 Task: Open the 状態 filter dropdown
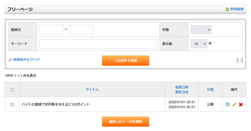pyautogui.click(x=201, y=30)
